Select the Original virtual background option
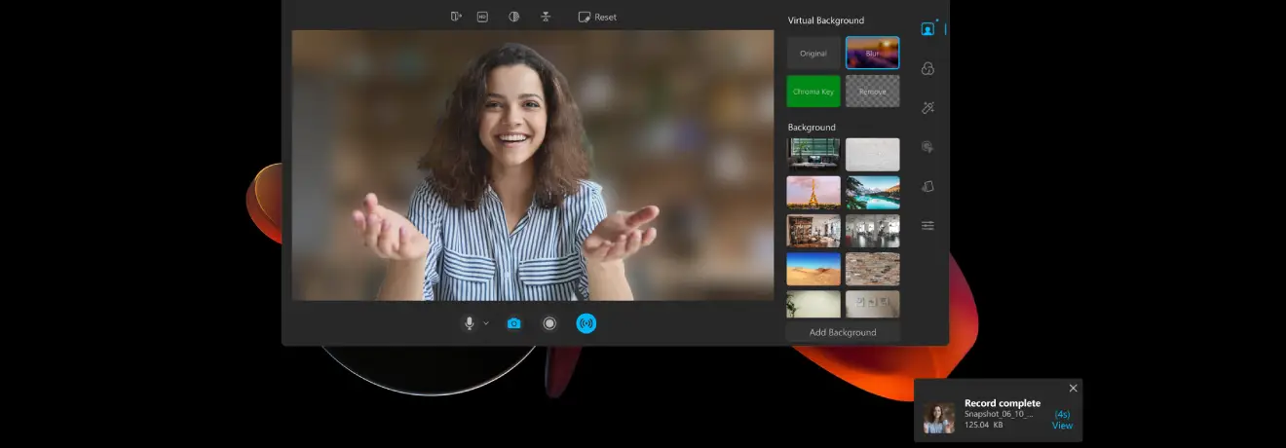The height and width of the screenshot is (448, 1286). [x=813, y=53]
